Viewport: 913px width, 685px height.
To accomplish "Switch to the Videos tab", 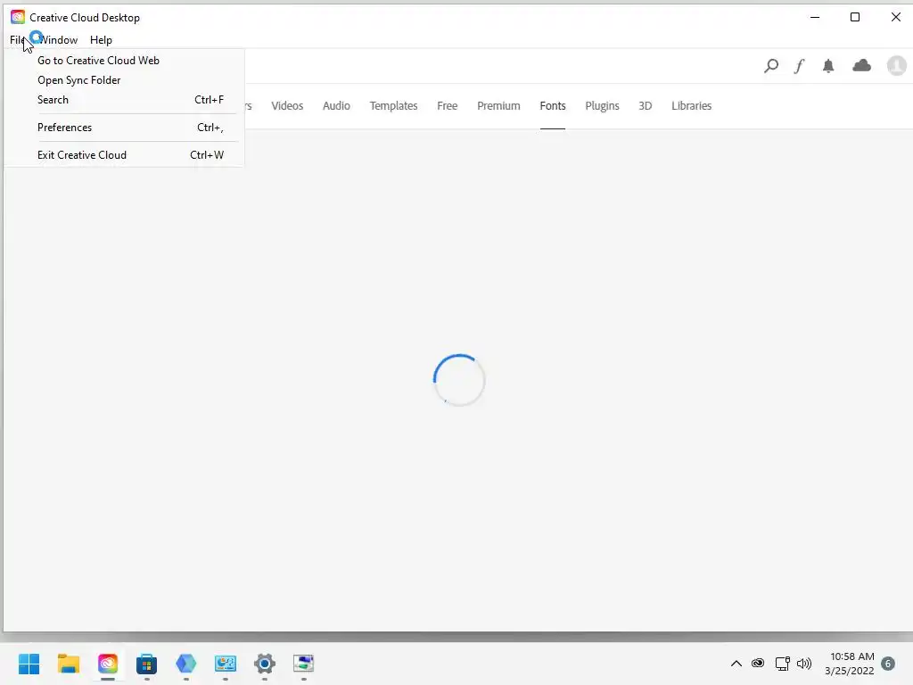I will [x=287, y=106].
